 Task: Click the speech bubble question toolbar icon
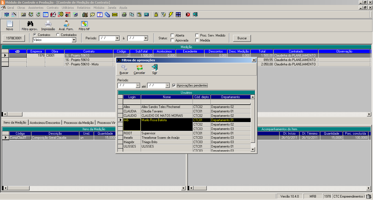pos(92,15)
